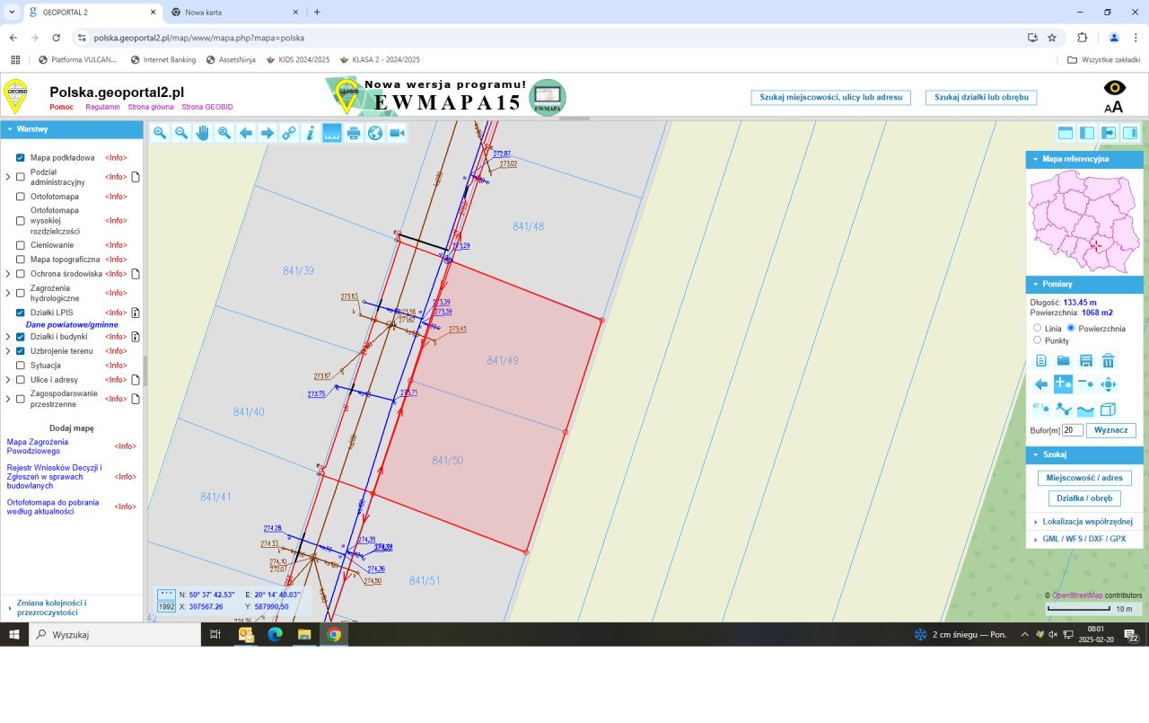
Task: Click the globe icon in map toolbar
Action: click(375, 133)
